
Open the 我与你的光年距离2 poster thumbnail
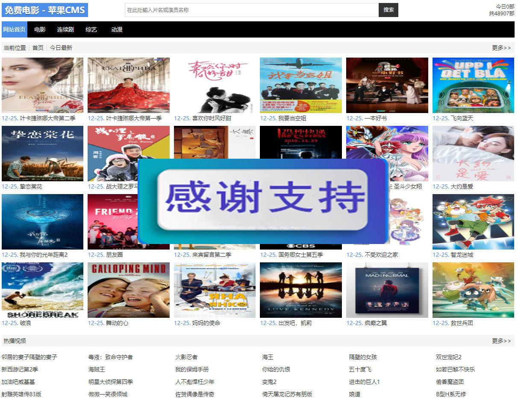click(x=43, y=222)
